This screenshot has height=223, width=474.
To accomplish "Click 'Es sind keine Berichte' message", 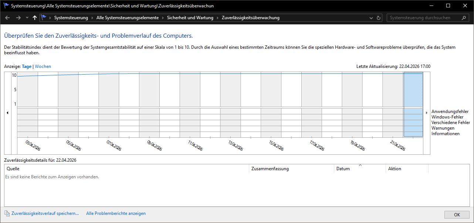I will [x=52, y=177].
